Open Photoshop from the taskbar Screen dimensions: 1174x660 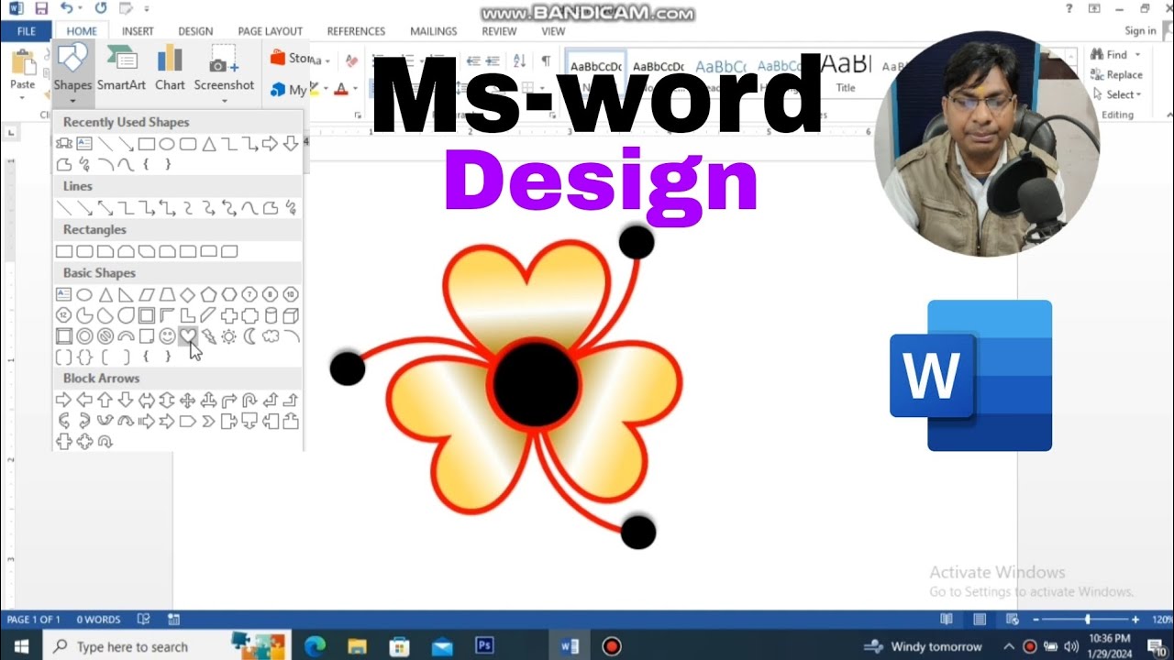tap(484, 646)
